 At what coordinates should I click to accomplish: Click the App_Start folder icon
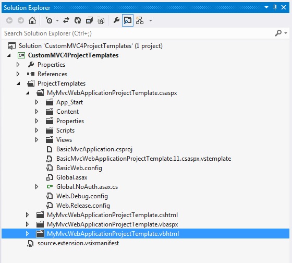tap(50, 102)
